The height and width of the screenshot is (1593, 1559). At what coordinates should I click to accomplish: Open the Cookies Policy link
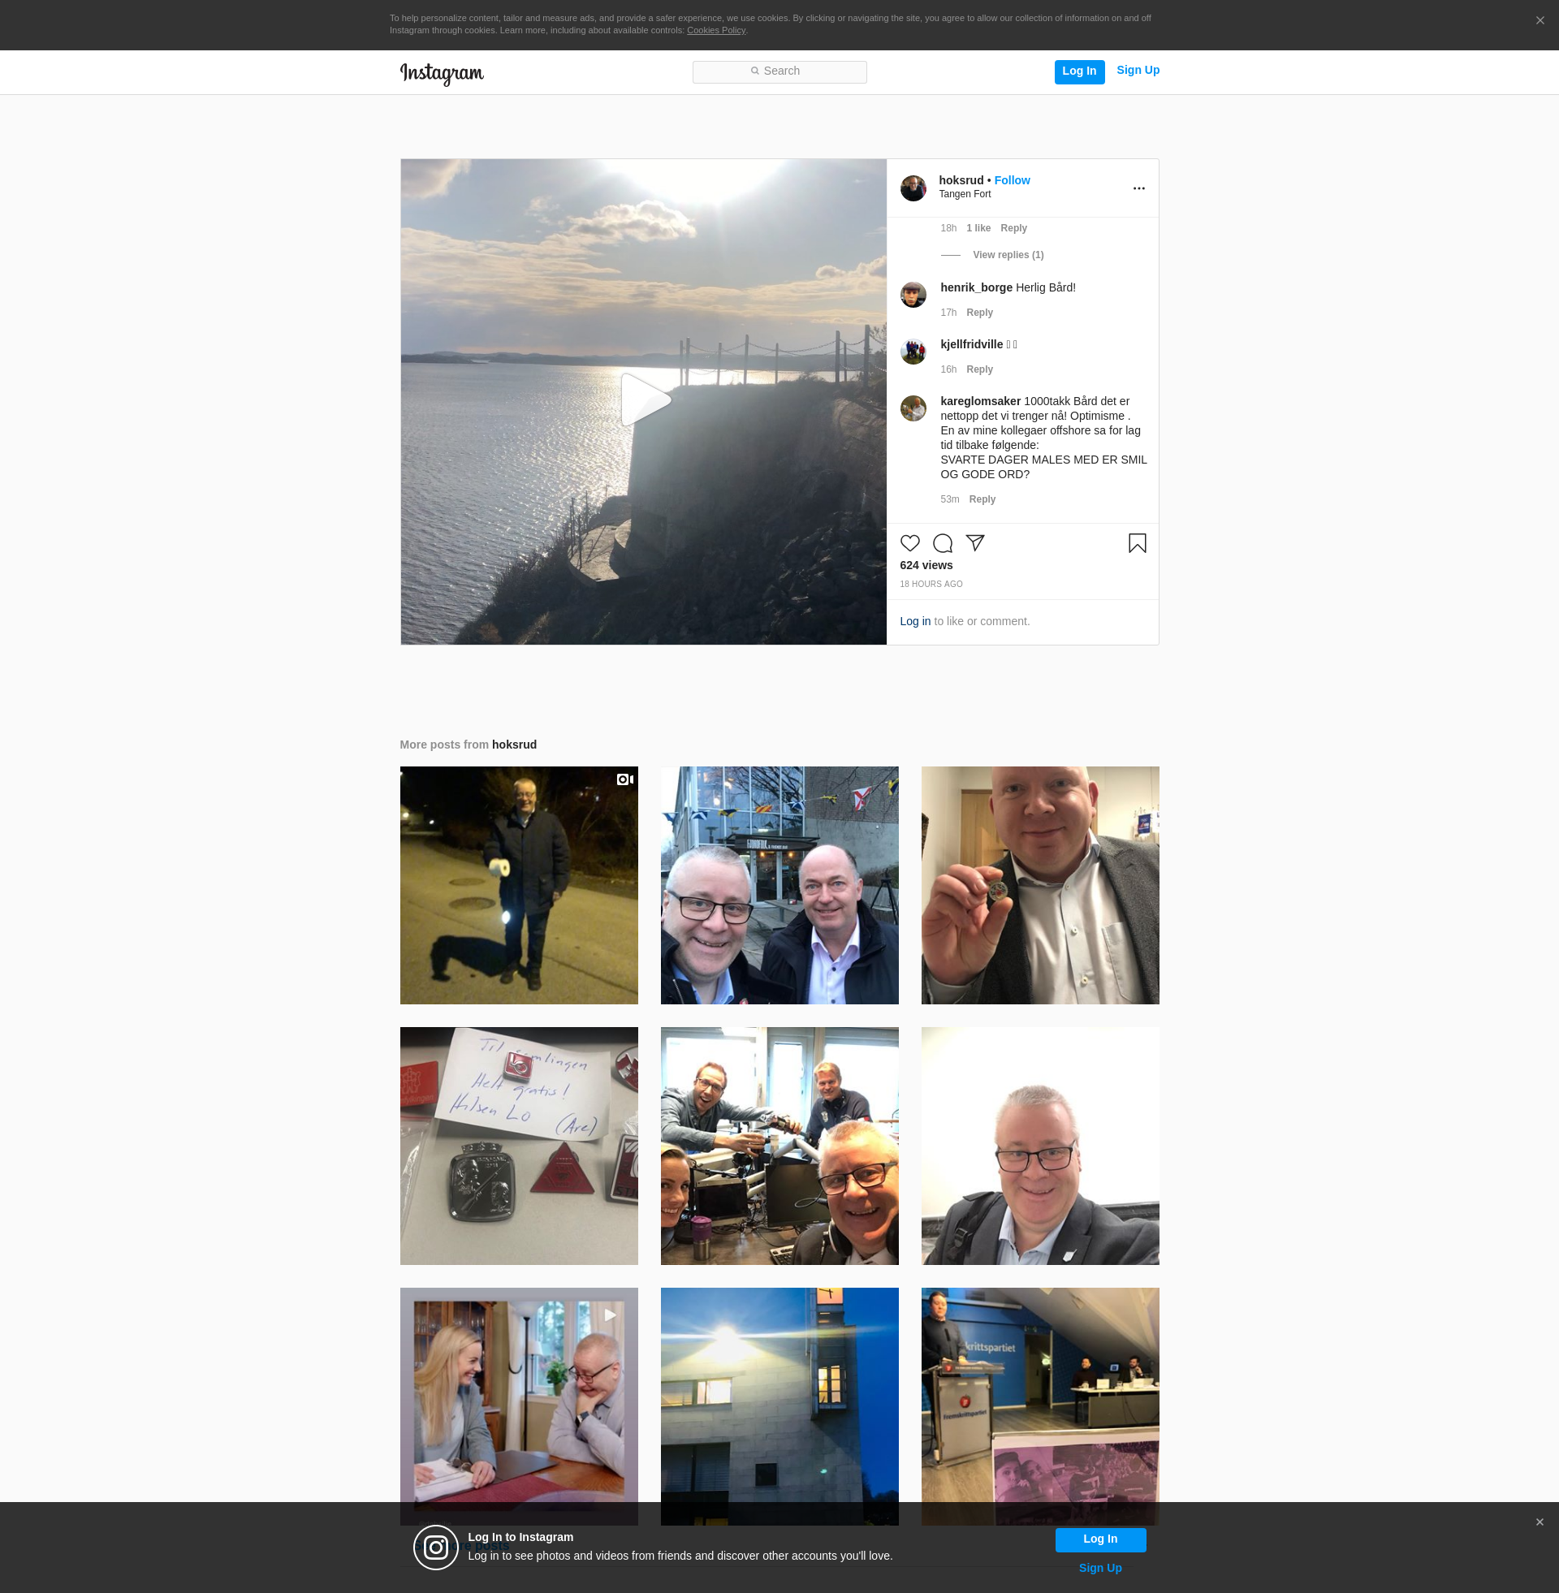point(715,31)
